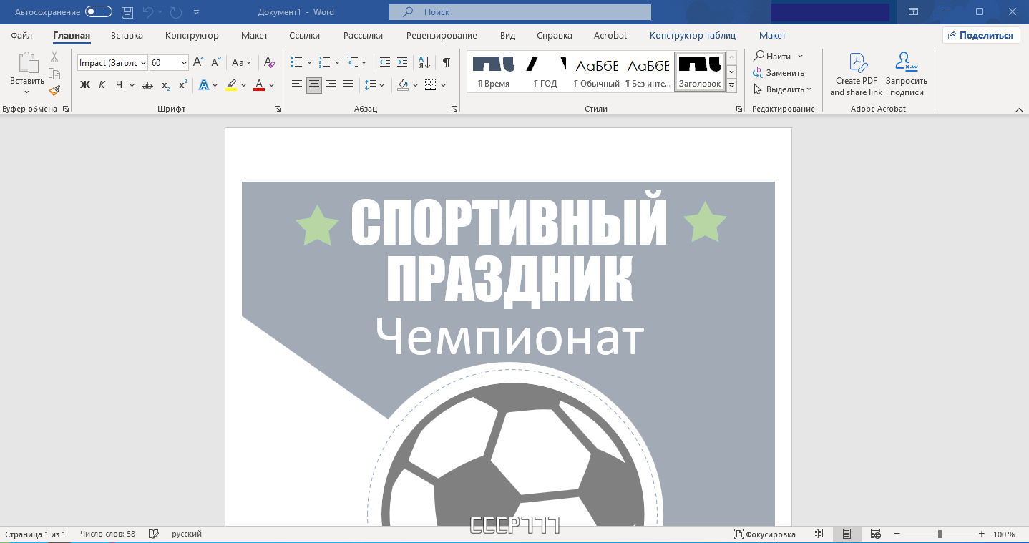This screenshot has height=543, width=1029.
Task: Show paragraph marks with pilcrow icon
Action: click(446, 62)
